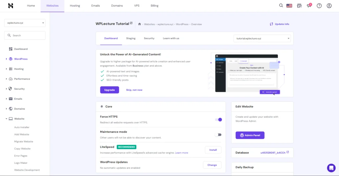Open the WordPress Admin Panel button

point(250,135)
